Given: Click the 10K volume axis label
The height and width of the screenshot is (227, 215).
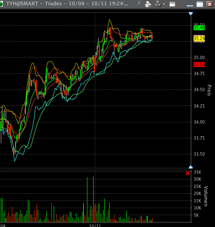Looking at the screenshot, I should 197,208.
